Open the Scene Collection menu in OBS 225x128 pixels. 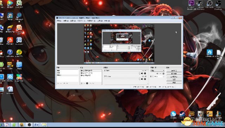click(91, 21)
